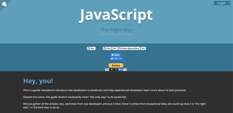Open the follower count 941

(x=143, y=48)
